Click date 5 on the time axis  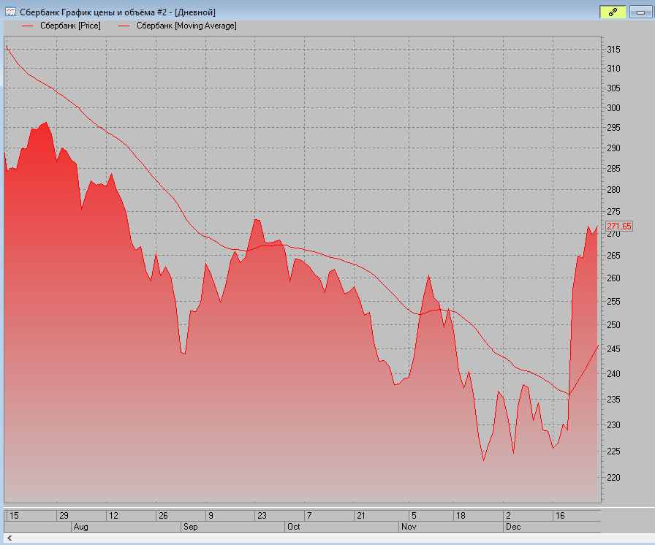click(414, 516)
